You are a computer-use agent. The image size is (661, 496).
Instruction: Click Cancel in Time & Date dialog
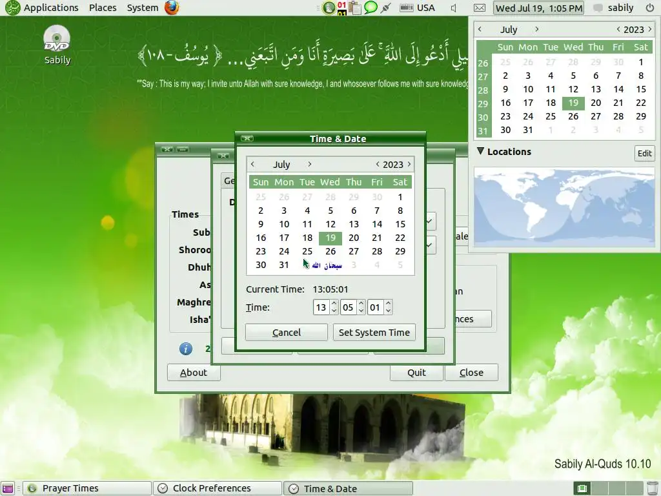(286, 333)
